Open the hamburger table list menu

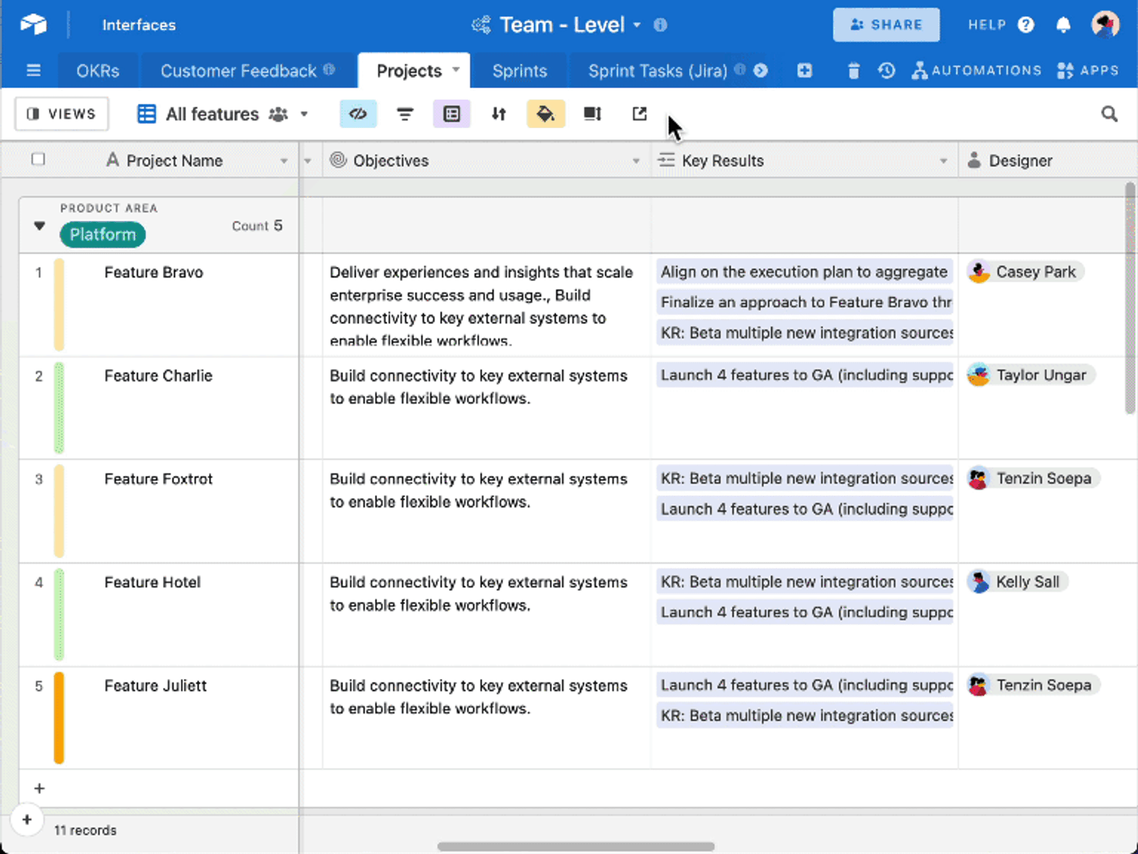tap(33, 70)
